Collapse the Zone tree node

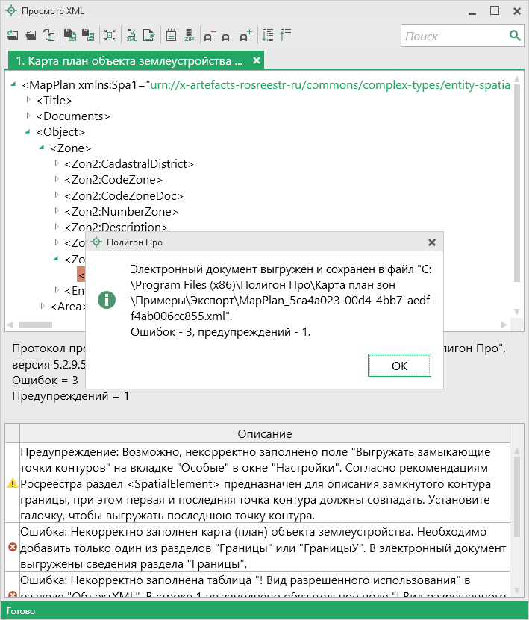tap(43, 148)
